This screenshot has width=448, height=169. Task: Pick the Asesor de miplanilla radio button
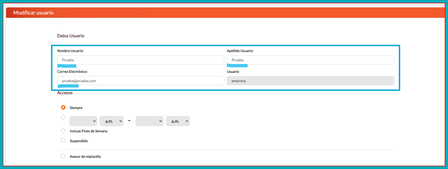coord(63,156)
